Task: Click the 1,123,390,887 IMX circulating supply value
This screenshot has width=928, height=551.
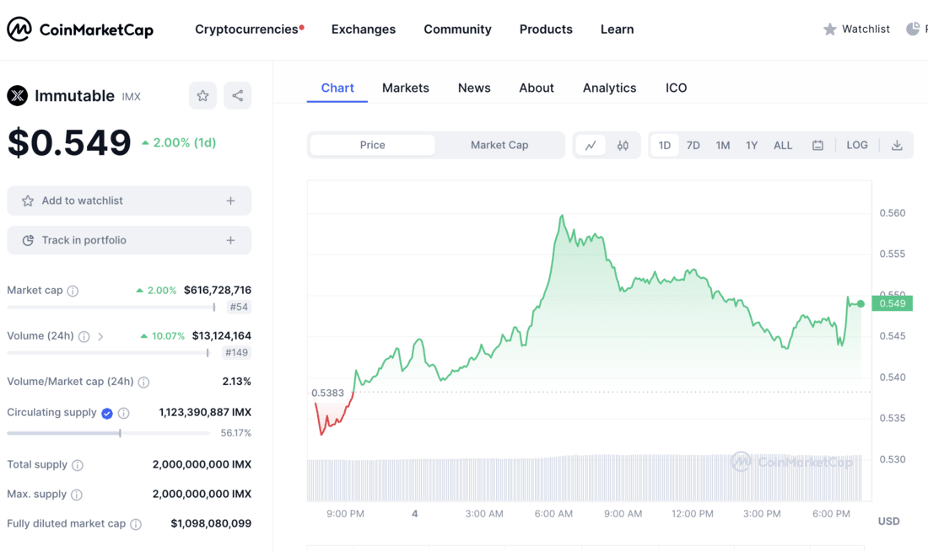Action: (x=205, y=412)
